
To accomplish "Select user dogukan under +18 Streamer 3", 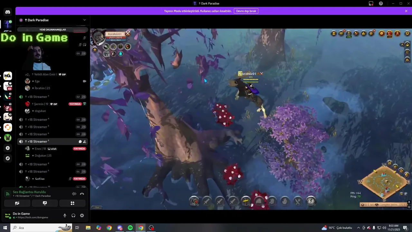I will pos(55,111).
